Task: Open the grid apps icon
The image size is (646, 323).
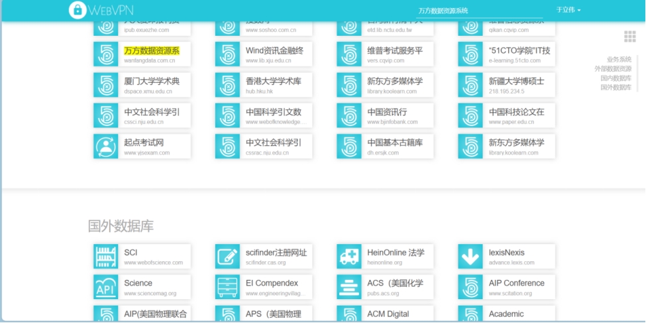Action: (x=630, y=36)
